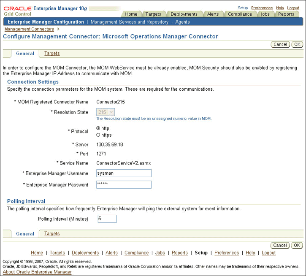Screen dimensions: 306x276
Task: Open the Alerts tab
Action: (213, 14)
